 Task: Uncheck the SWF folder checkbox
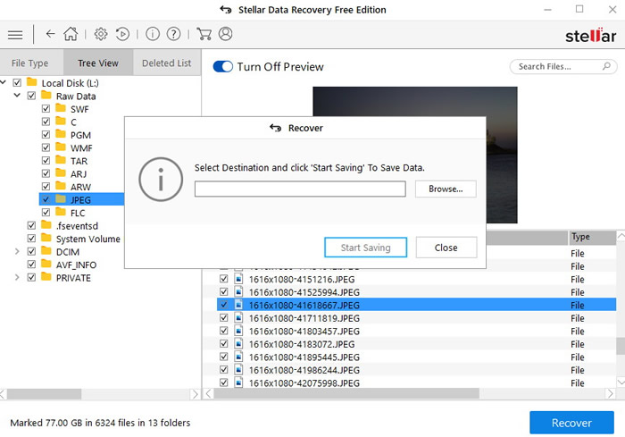click(x=46, y=109)
